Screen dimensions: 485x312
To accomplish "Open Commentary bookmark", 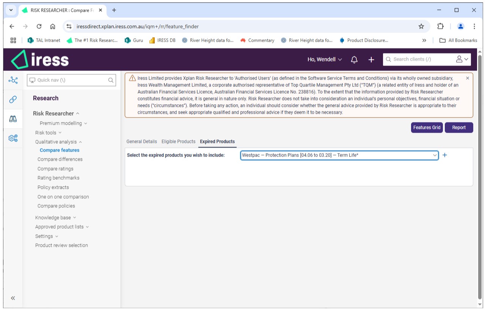I will pos(257,40).
